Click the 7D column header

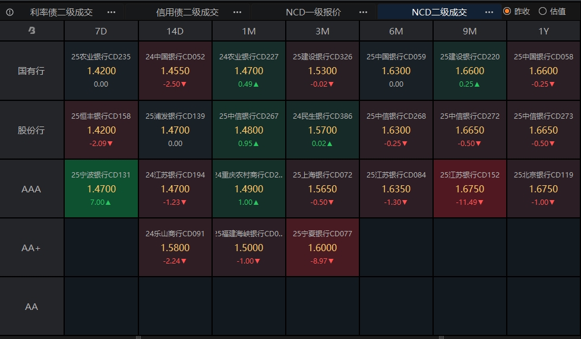click(101, 31)
